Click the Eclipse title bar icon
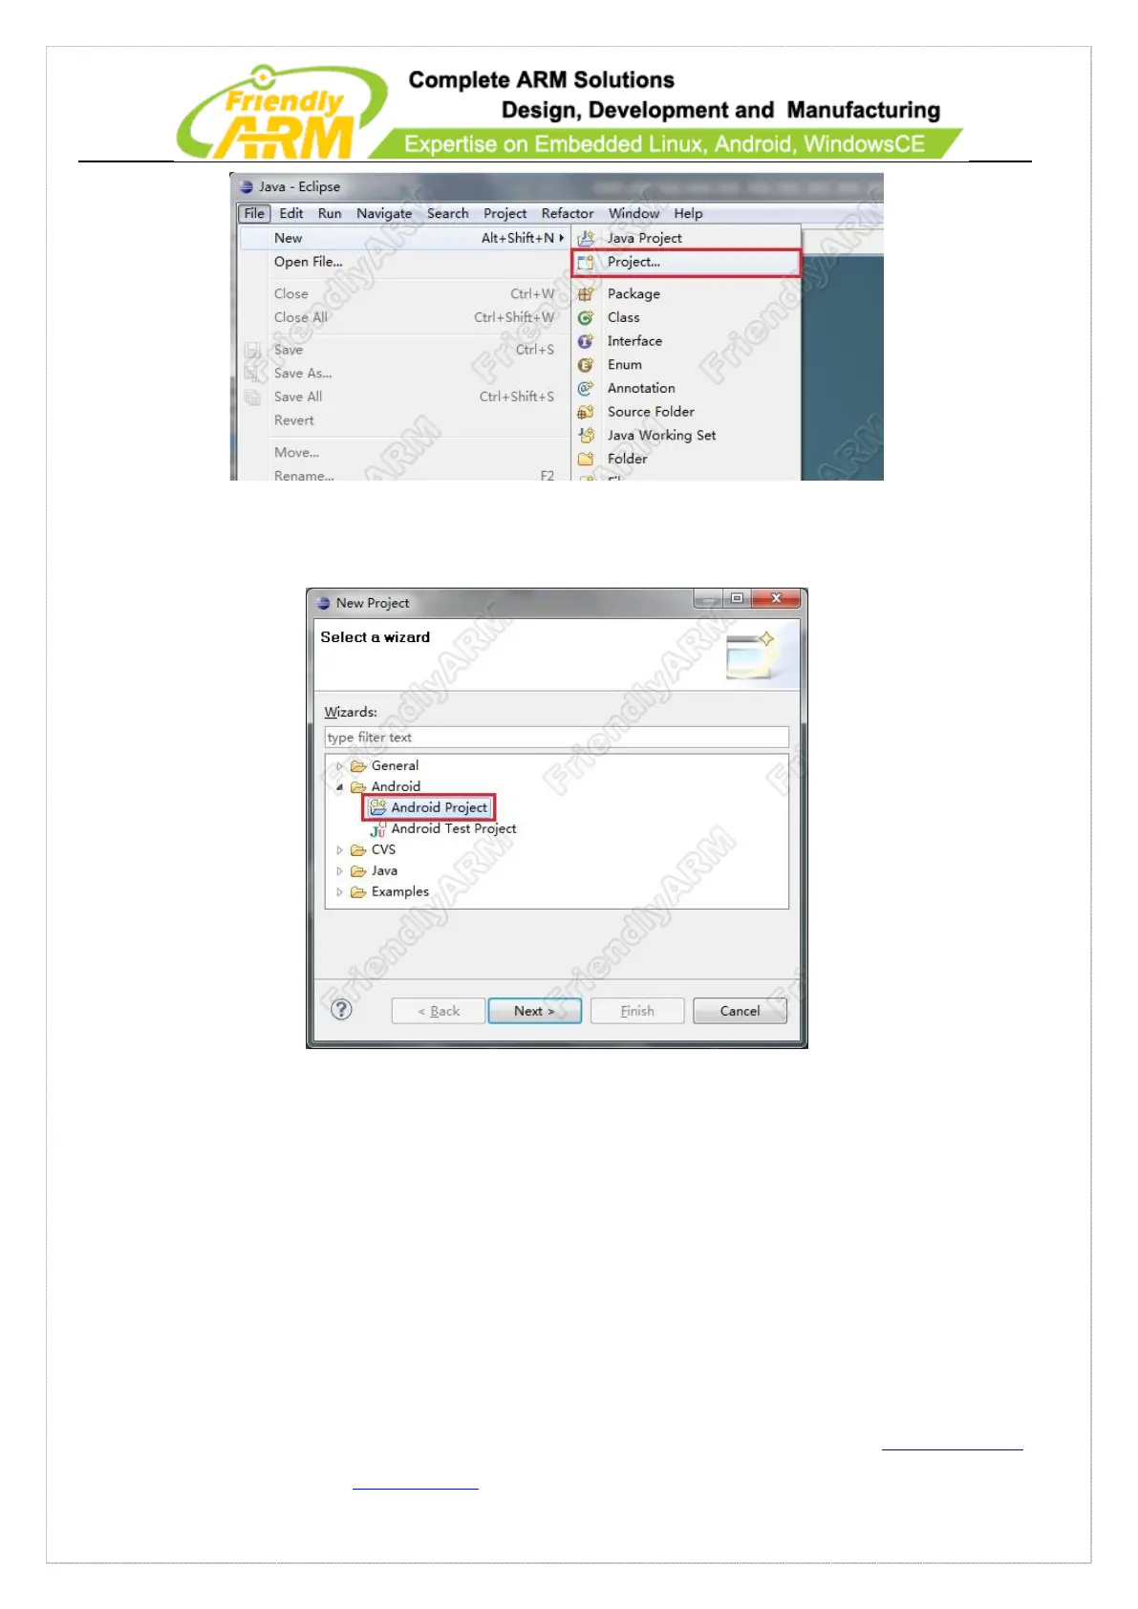This screenshot has width=1138, height=1609. pos(247,186)
